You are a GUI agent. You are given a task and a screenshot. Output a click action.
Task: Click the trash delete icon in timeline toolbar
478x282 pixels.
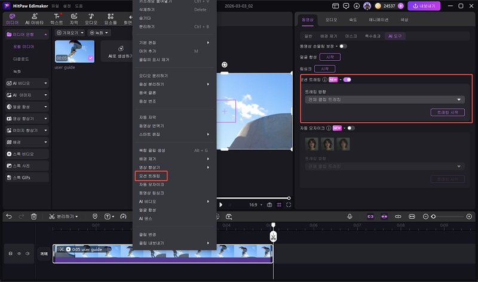coord(34,216)
